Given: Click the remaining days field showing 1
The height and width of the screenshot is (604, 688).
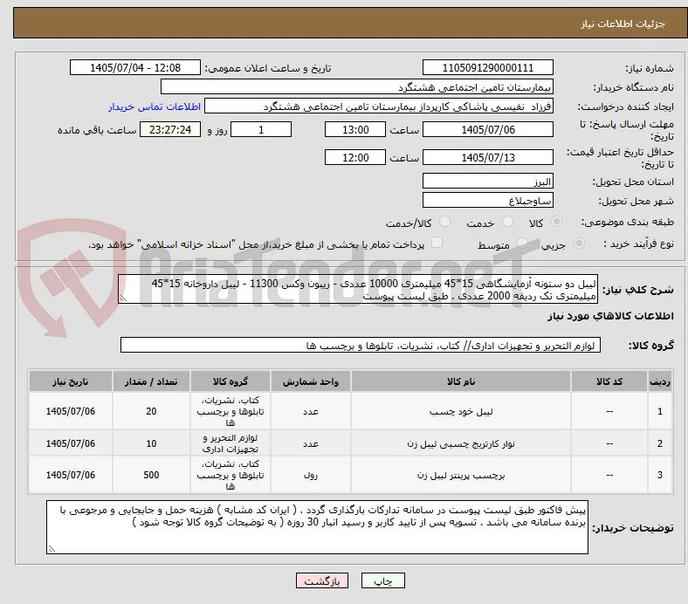Looking at the screenshot, I should point(261,130).
